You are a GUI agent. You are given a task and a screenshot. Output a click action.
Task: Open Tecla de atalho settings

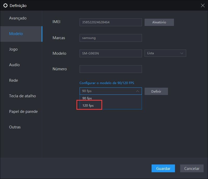tap(22, 96)
